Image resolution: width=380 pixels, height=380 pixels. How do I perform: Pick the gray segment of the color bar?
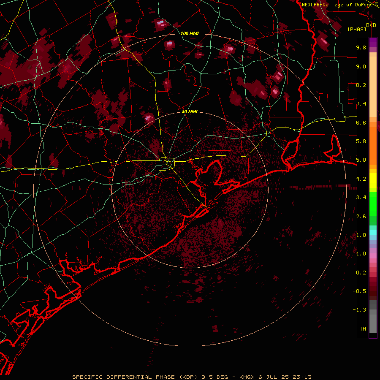point(373,318)
